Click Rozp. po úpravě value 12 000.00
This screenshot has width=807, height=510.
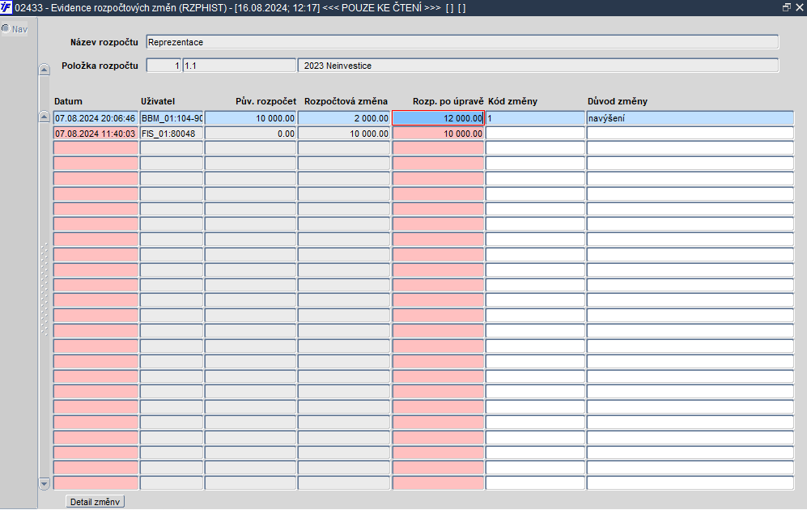click(x=438, y=118)
